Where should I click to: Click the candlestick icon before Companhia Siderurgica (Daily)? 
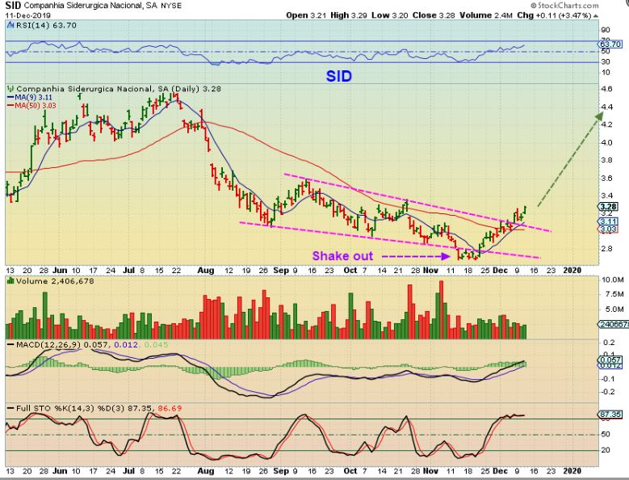click(x=10, y=89)
